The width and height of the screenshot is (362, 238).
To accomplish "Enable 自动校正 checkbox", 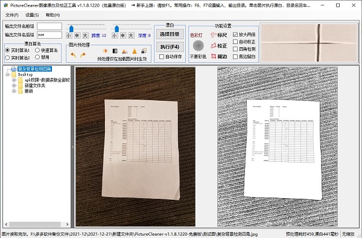I will (x=235, y=42).
